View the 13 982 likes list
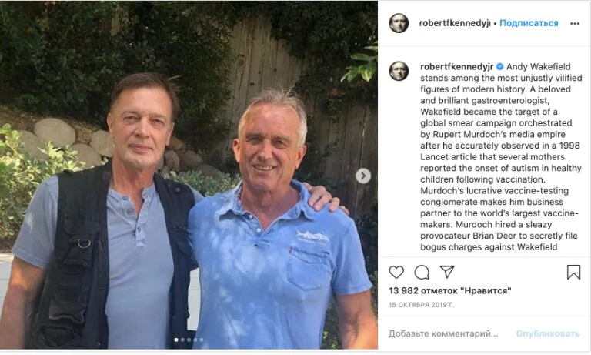Viewport: 591px width, 355px height. [450, 290]
